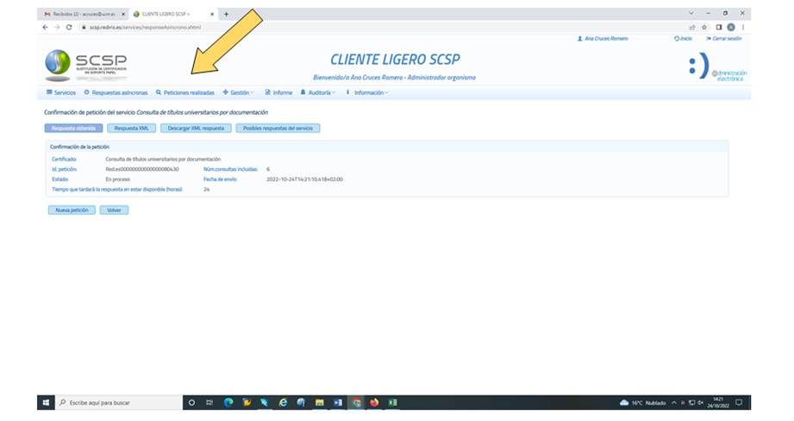The width and height of the screenshot is (794, 421).
Task: Click the Fecha de envío timestamp value
Action: 305,179
